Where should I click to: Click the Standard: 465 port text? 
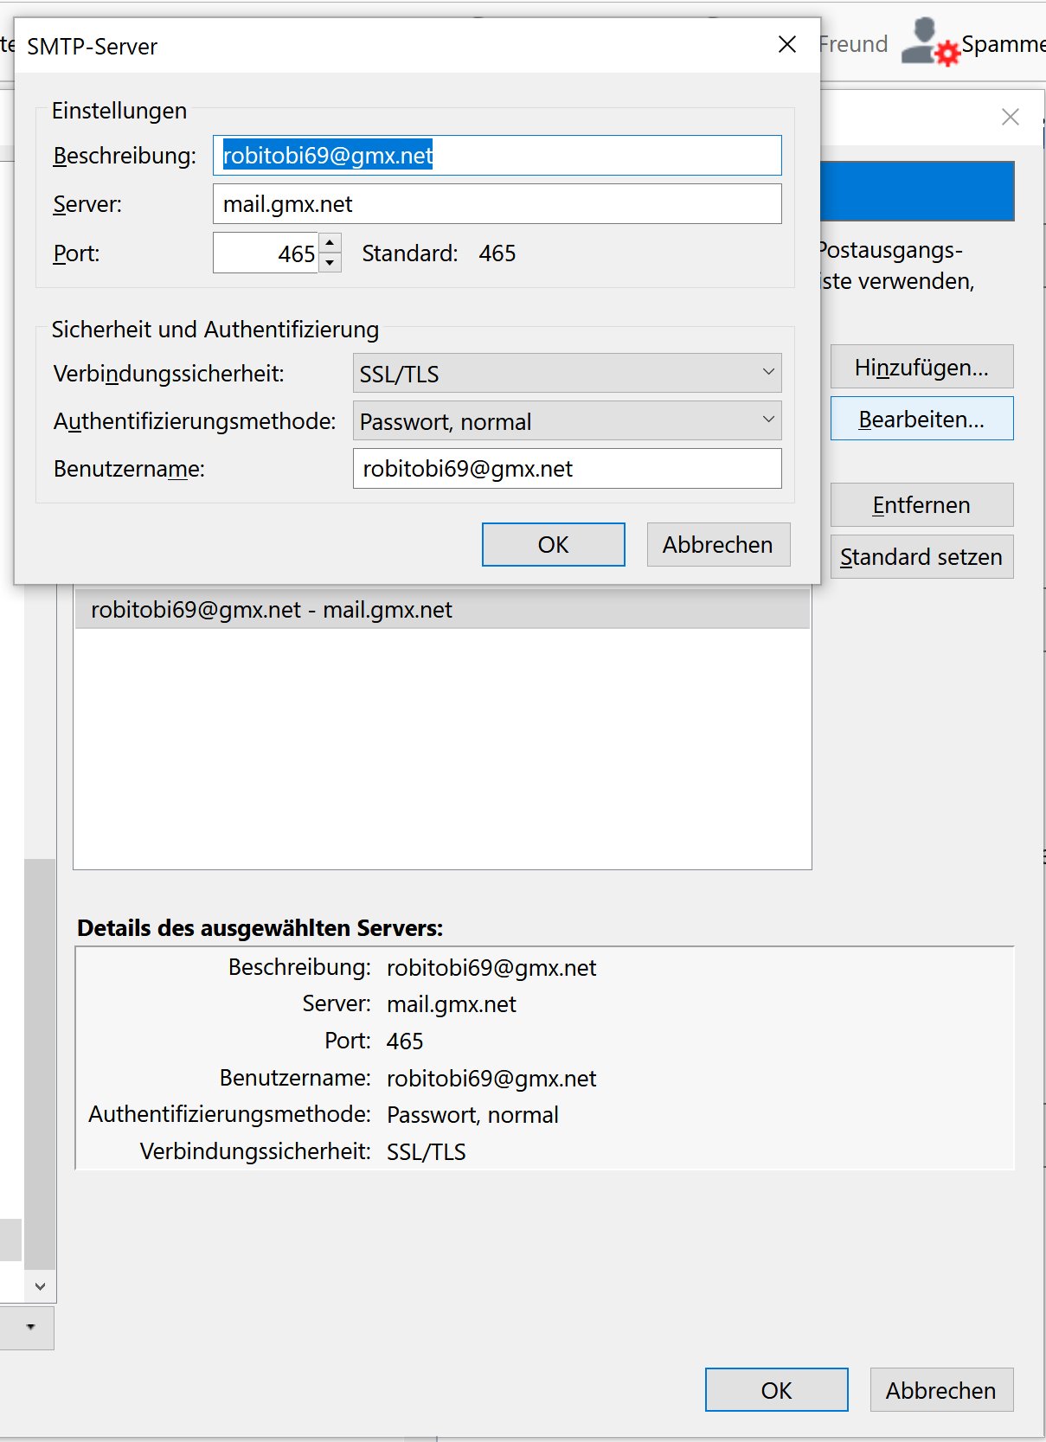(439, 253)
